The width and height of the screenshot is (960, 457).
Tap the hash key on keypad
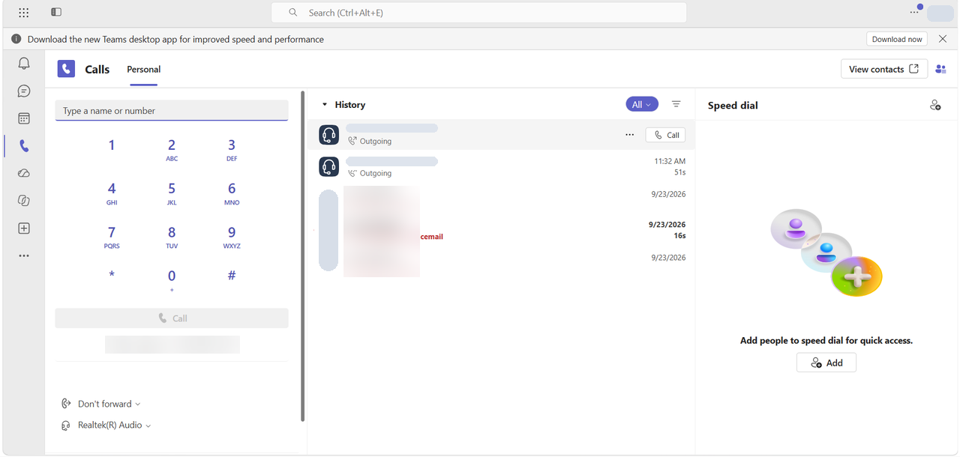tap(232, 276)
